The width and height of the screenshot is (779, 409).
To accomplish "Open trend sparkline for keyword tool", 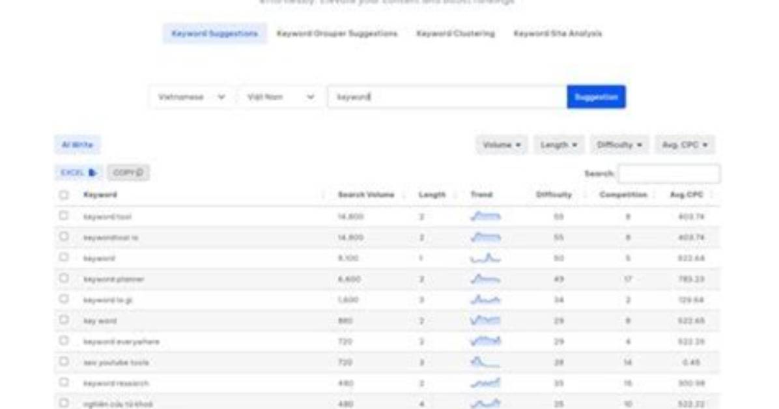I will pyautogui.click(x=485, y=216).
